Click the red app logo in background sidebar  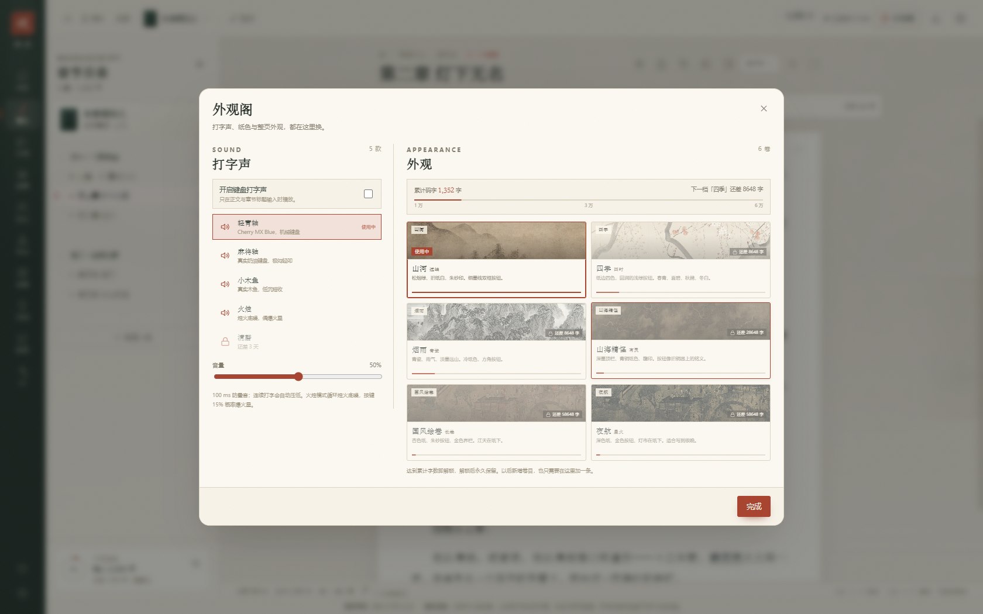[22, 23]
